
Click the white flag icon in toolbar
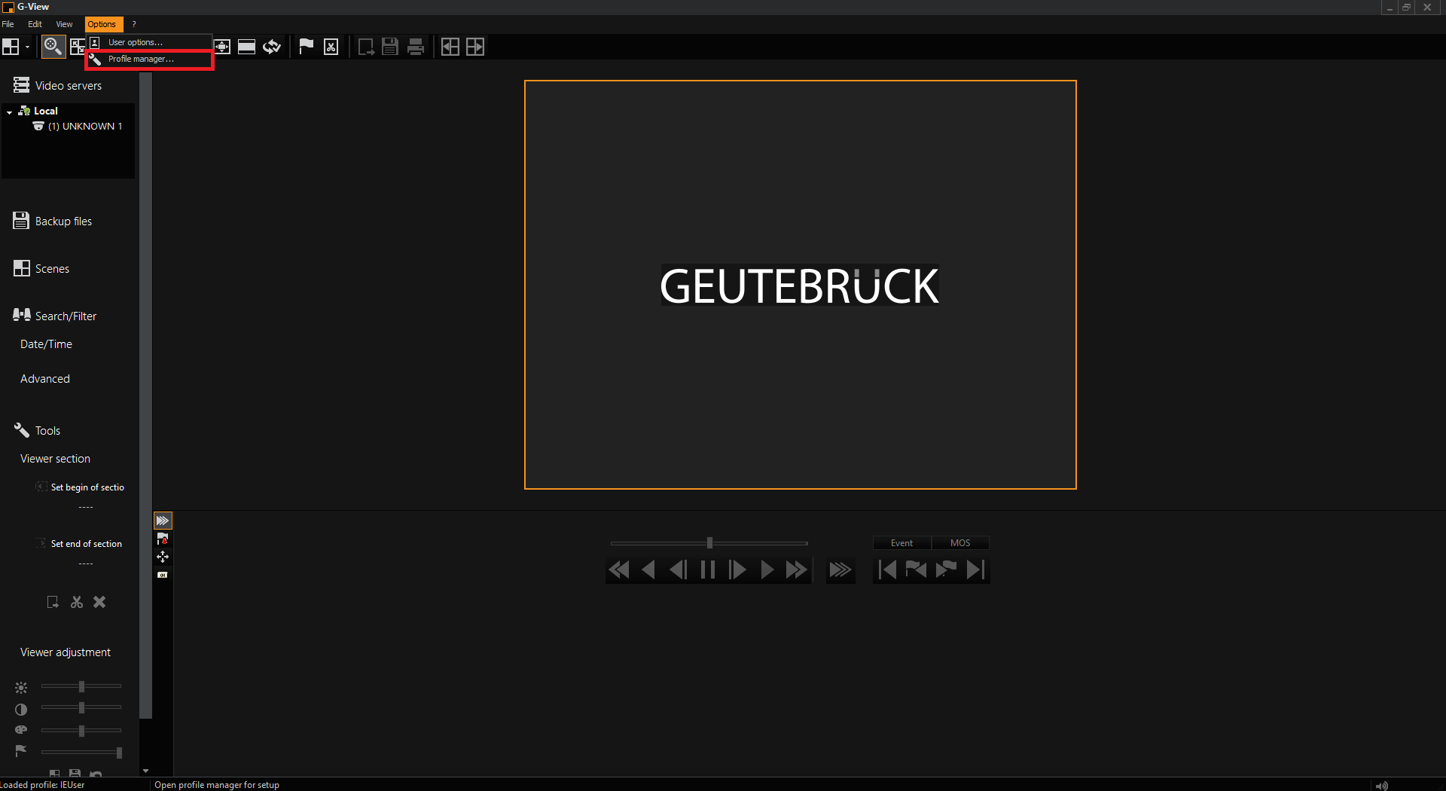pyautogui.click(x=306, y=47)
